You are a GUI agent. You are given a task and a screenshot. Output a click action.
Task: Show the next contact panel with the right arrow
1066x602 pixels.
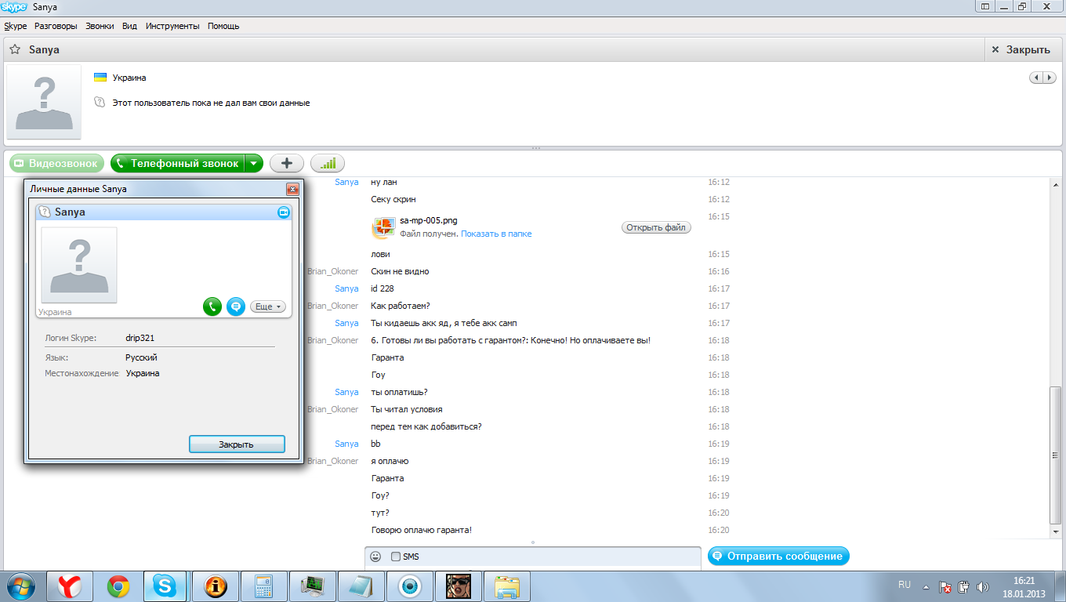[x=1050, y=78]
